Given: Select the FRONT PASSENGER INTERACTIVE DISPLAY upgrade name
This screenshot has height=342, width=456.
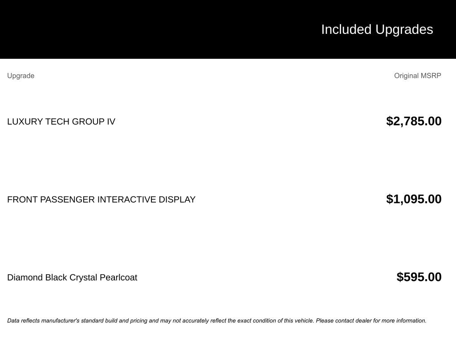Looking at the screenshot, I should (x=101, y=199).
